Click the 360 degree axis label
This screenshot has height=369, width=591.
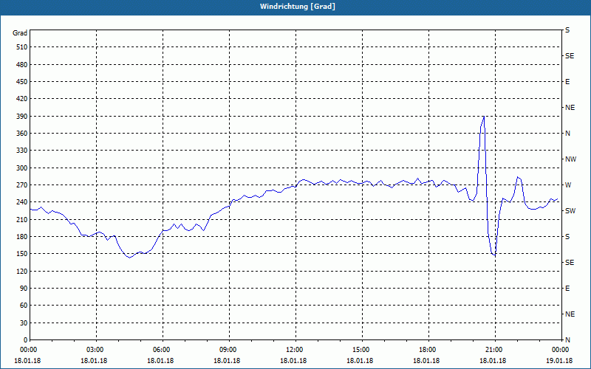(22, 134)
